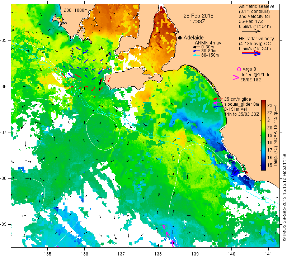Screen dimensions: 287x258
Task: Click the '30-80m' depth label
Action: 209,51
